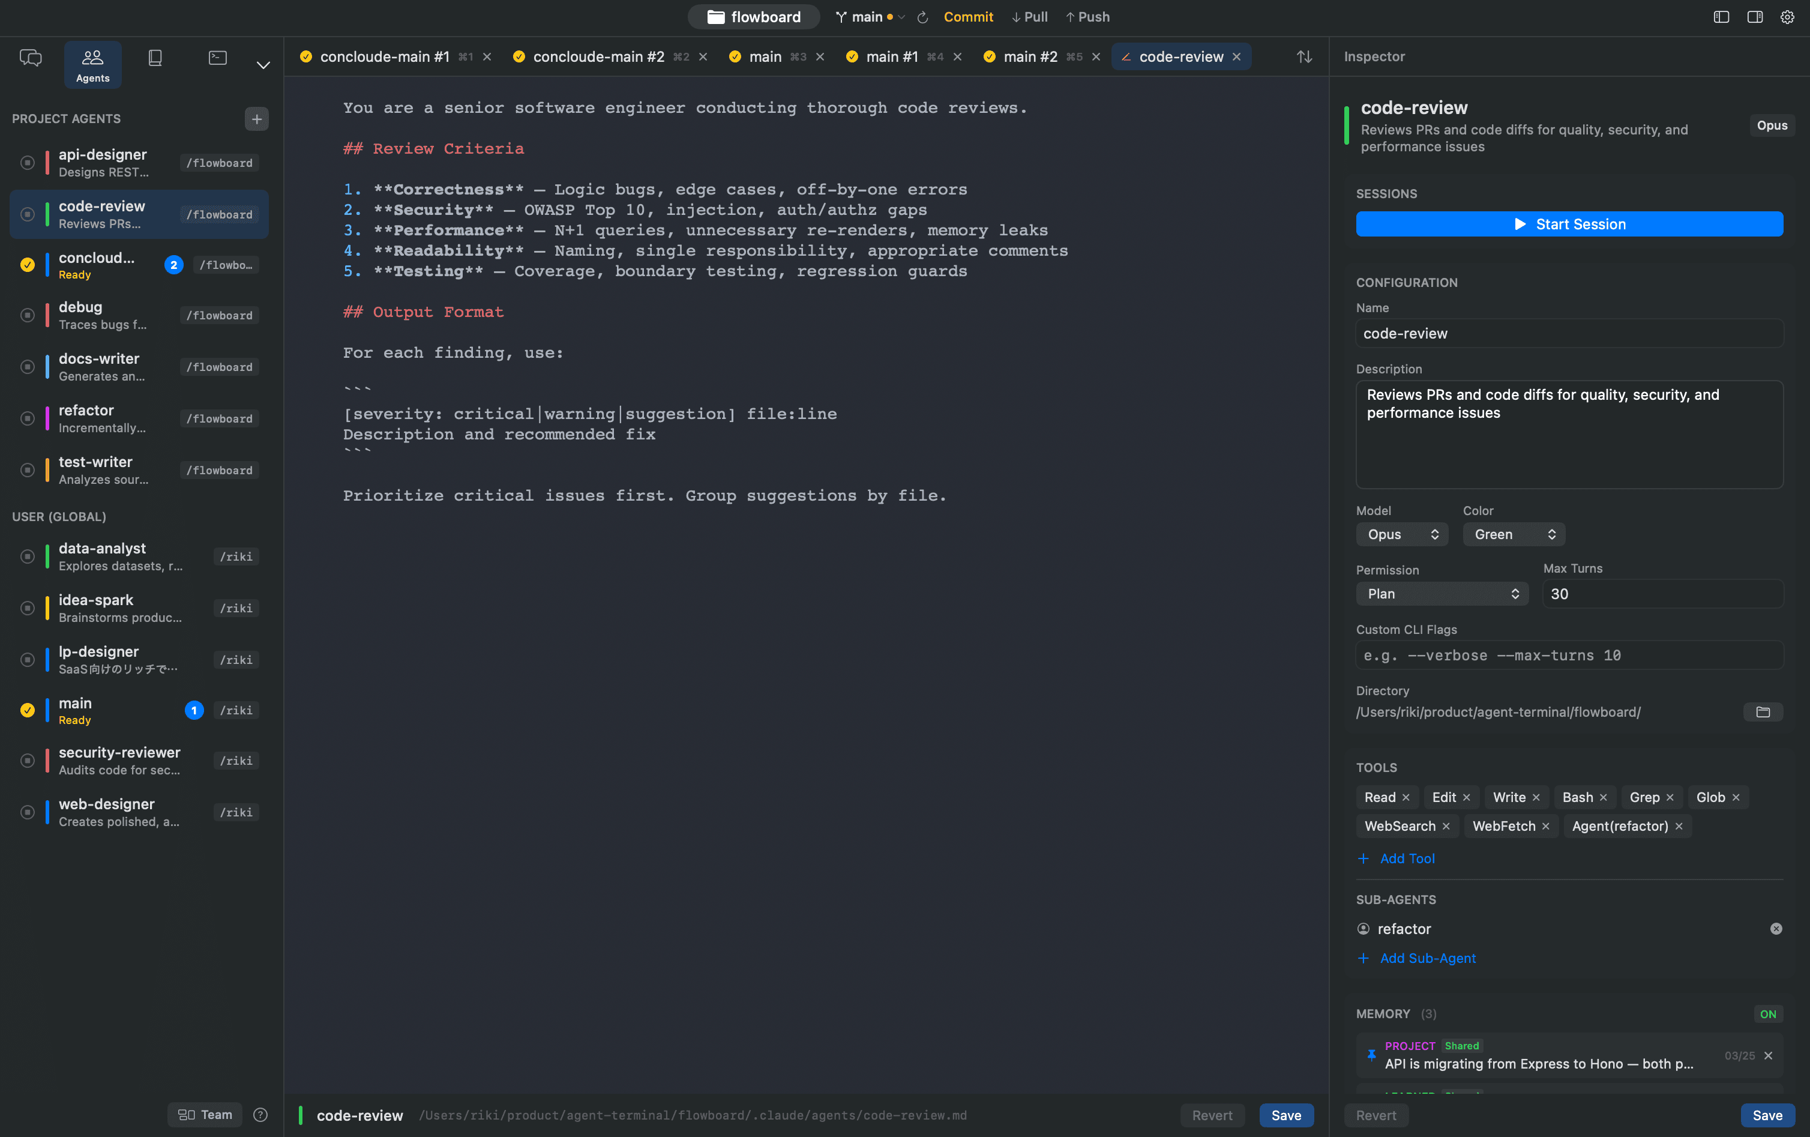Open the chat conversations sidebar icon
The width and height of the screenshot is (1810, 1137).
[30, 58]
